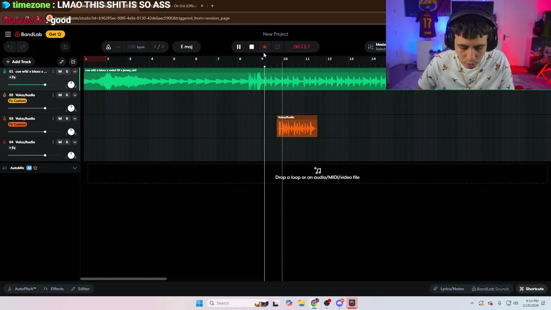The width and height of the screenshot is (551, 310).
Task: Click the 00:12.7 time display
Action: tap(302, 46)
